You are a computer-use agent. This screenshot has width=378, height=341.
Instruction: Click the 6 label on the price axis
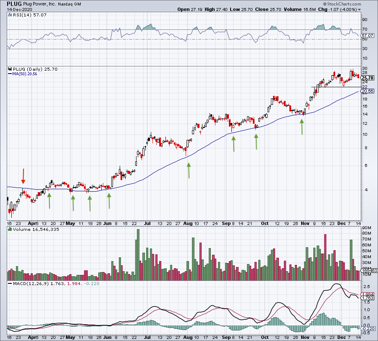366,166
